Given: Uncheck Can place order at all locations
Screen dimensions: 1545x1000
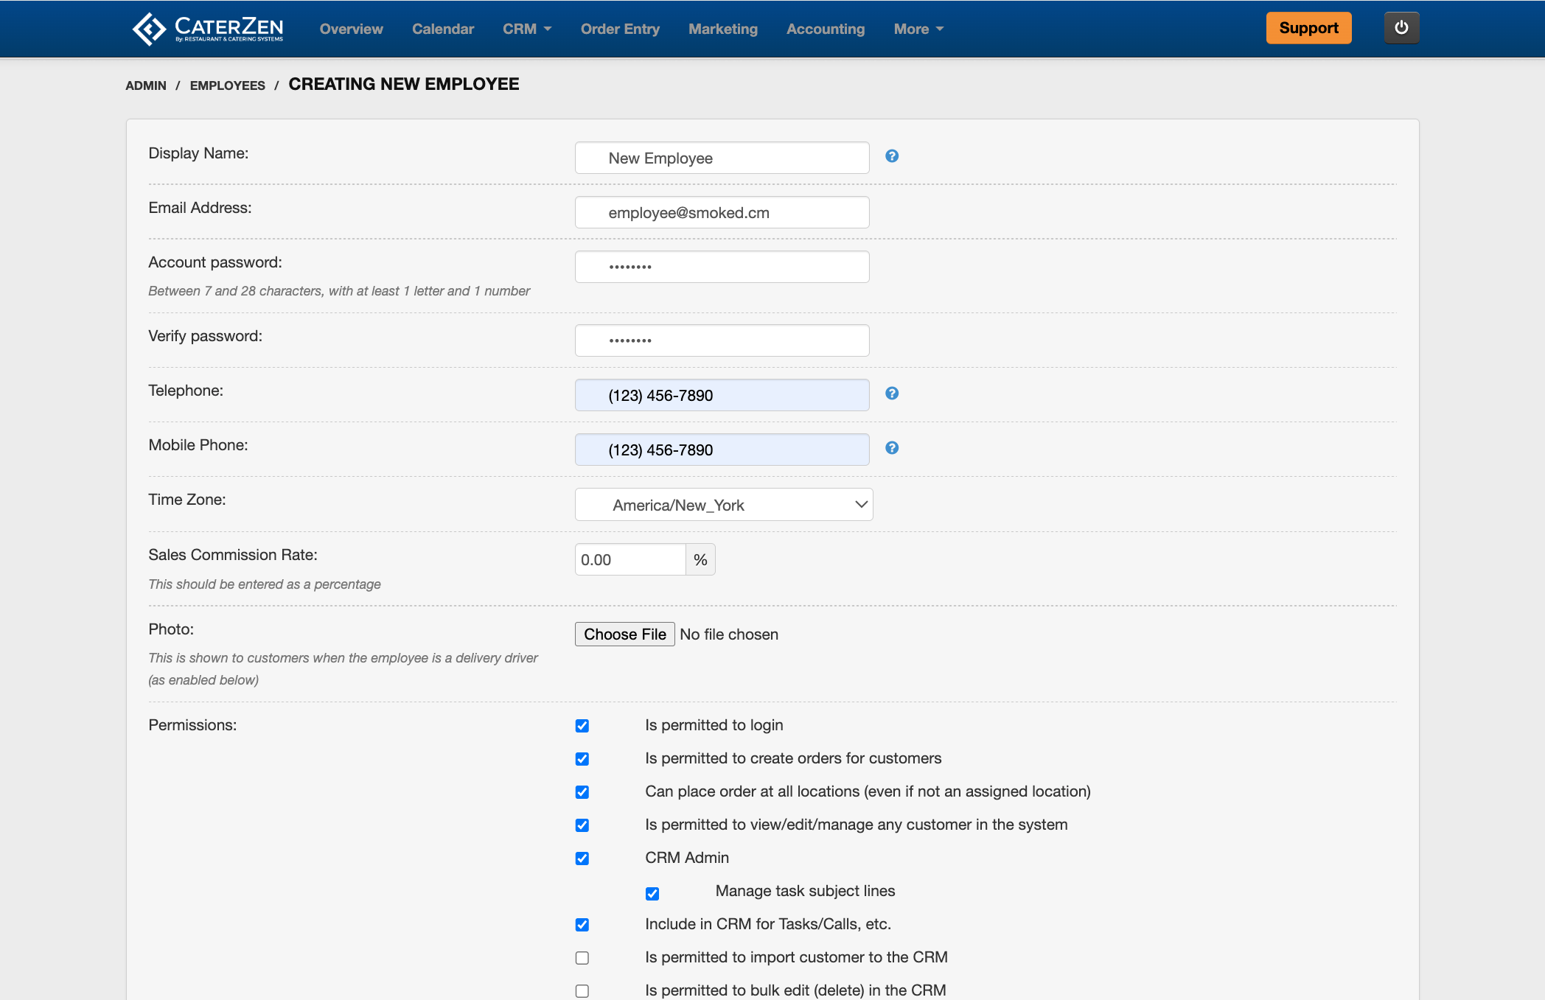Looking at the screenshot, I should point(582,792).
